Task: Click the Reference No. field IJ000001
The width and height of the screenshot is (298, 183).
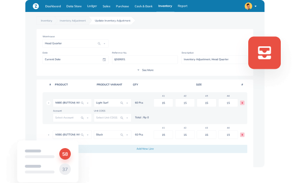Action: pos(145,59)
